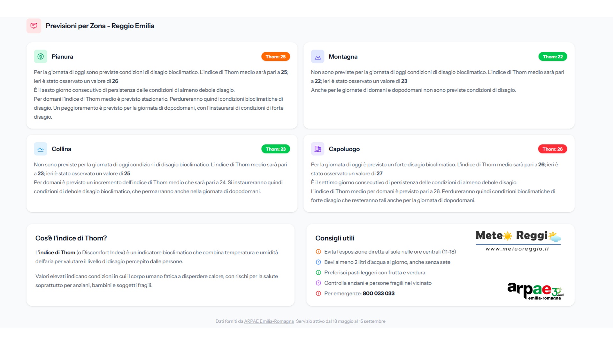Click the red Thom: 26 badge
613x345 pixels.
552,149
